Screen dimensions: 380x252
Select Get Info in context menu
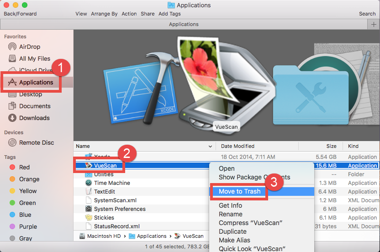[x=230, y=205]
